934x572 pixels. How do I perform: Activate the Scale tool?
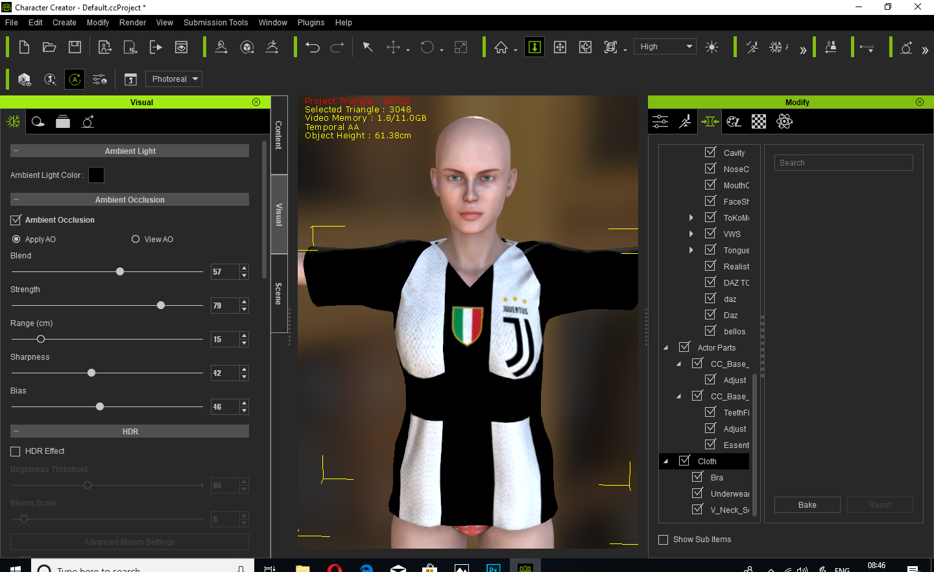pyautogui.click(x=461, y=47)
